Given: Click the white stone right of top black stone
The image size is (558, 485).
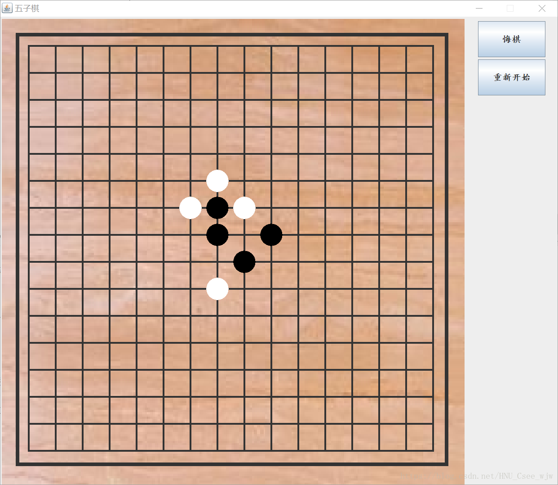Looking at the screenshot, I should tap(244, 208).
